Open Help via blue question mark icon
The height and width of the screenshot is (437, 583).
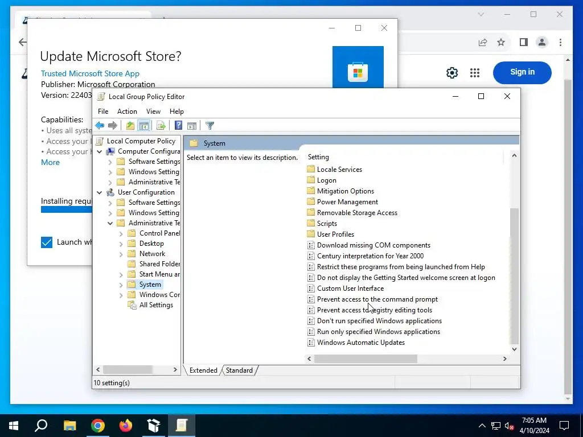point(178,126)
